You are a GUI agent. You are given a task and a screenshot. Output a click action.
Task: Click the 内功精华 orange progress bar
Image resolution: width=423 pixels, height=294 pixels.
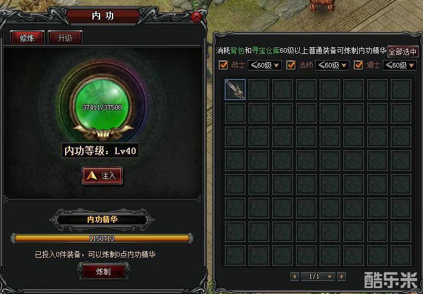click(x=102, y=238)
